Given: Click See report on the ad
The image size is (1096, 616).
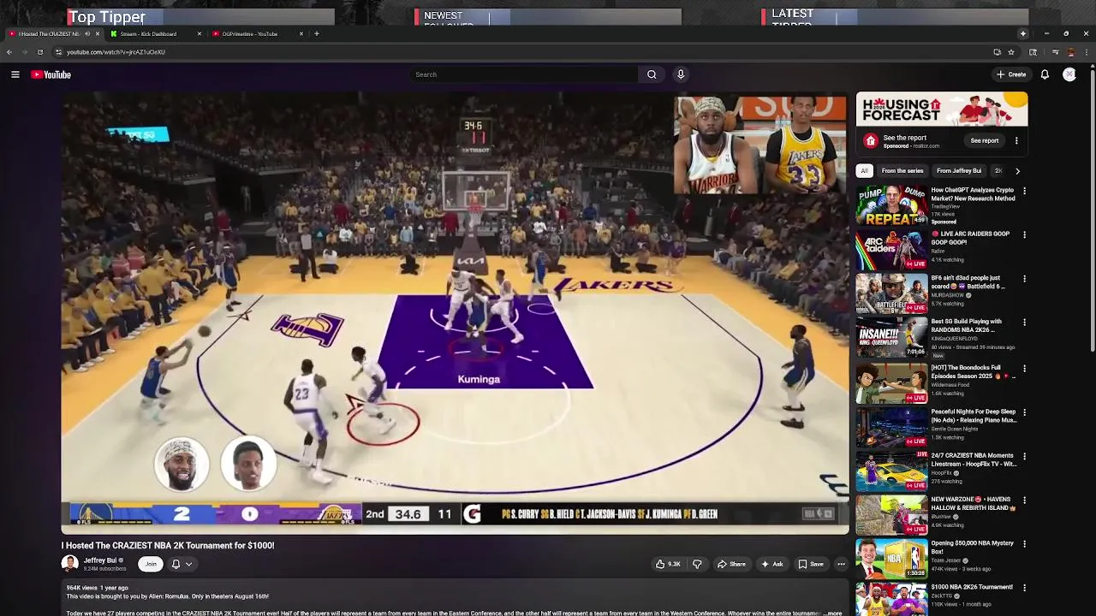Looking at the screenshot, I should click(985, 140).
